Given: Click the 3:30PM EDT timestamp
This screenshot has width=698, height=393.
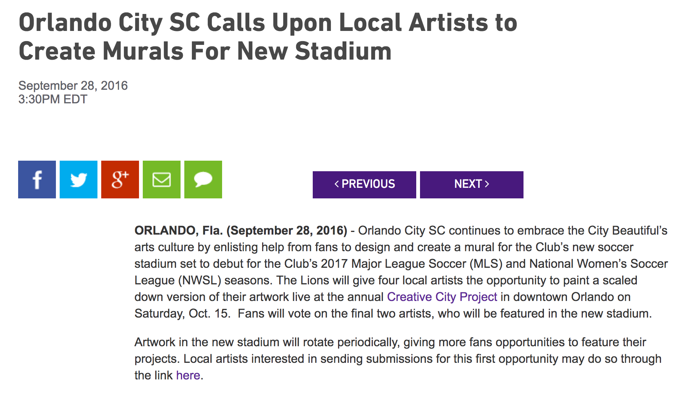Looking at the screenshot, I should tap(53, 99).
